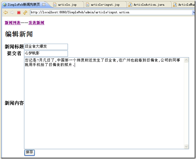Click the textarea scrollbar down arrow
The height and width of the screenshot is (159, 196).
(186, 146)
